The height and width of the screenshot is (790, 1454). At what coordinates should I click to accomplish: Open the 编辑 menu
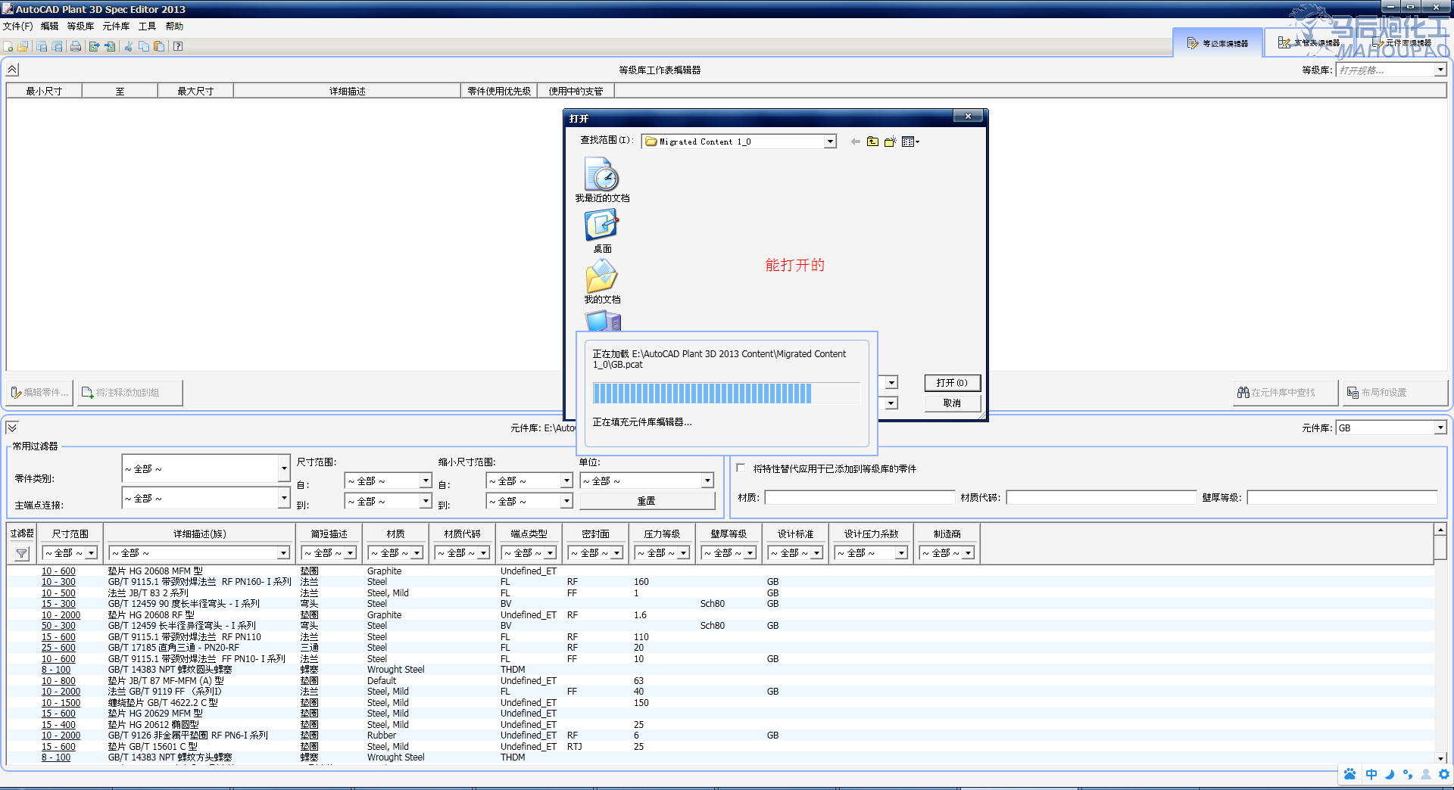click(x=49, y=26)
